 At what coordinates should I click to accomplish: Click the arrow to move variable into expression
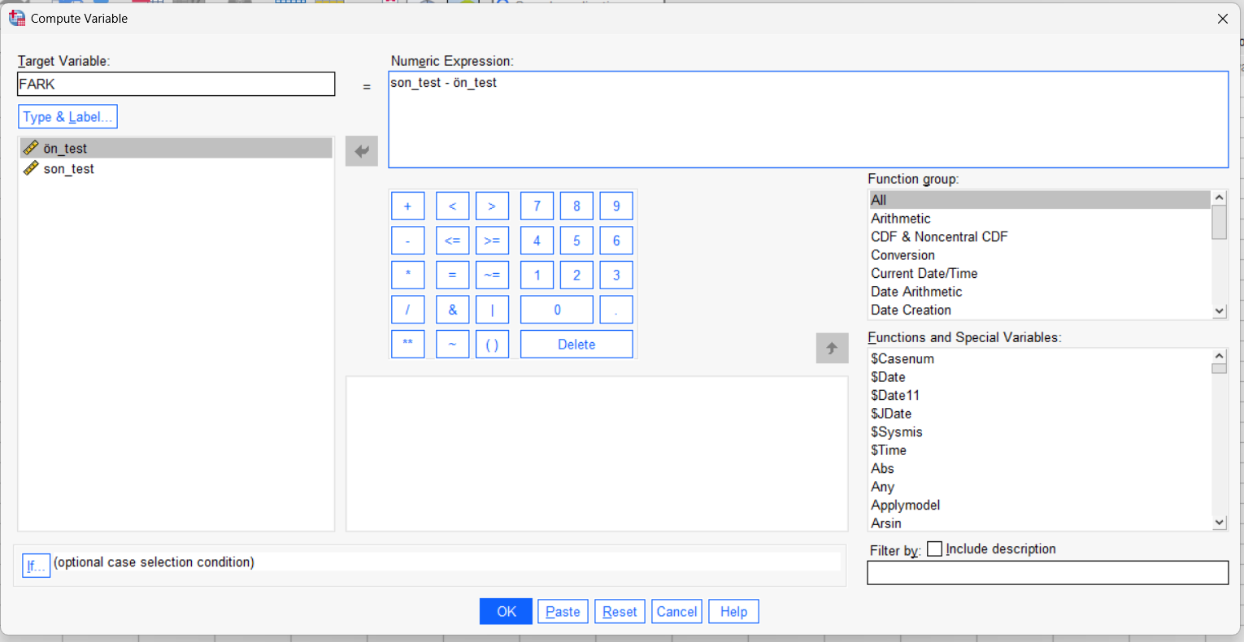click(x=362, y=151)
